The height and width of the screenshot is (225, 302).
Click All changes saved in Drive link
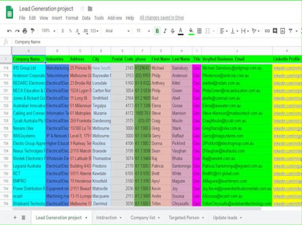tap(162, 18)
